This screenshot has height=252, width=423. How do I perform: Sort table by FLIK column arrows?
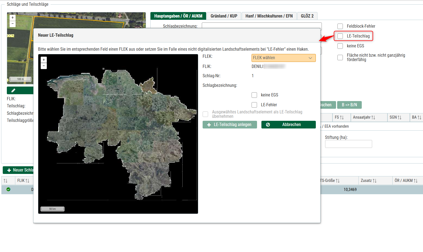click(27, 181)
